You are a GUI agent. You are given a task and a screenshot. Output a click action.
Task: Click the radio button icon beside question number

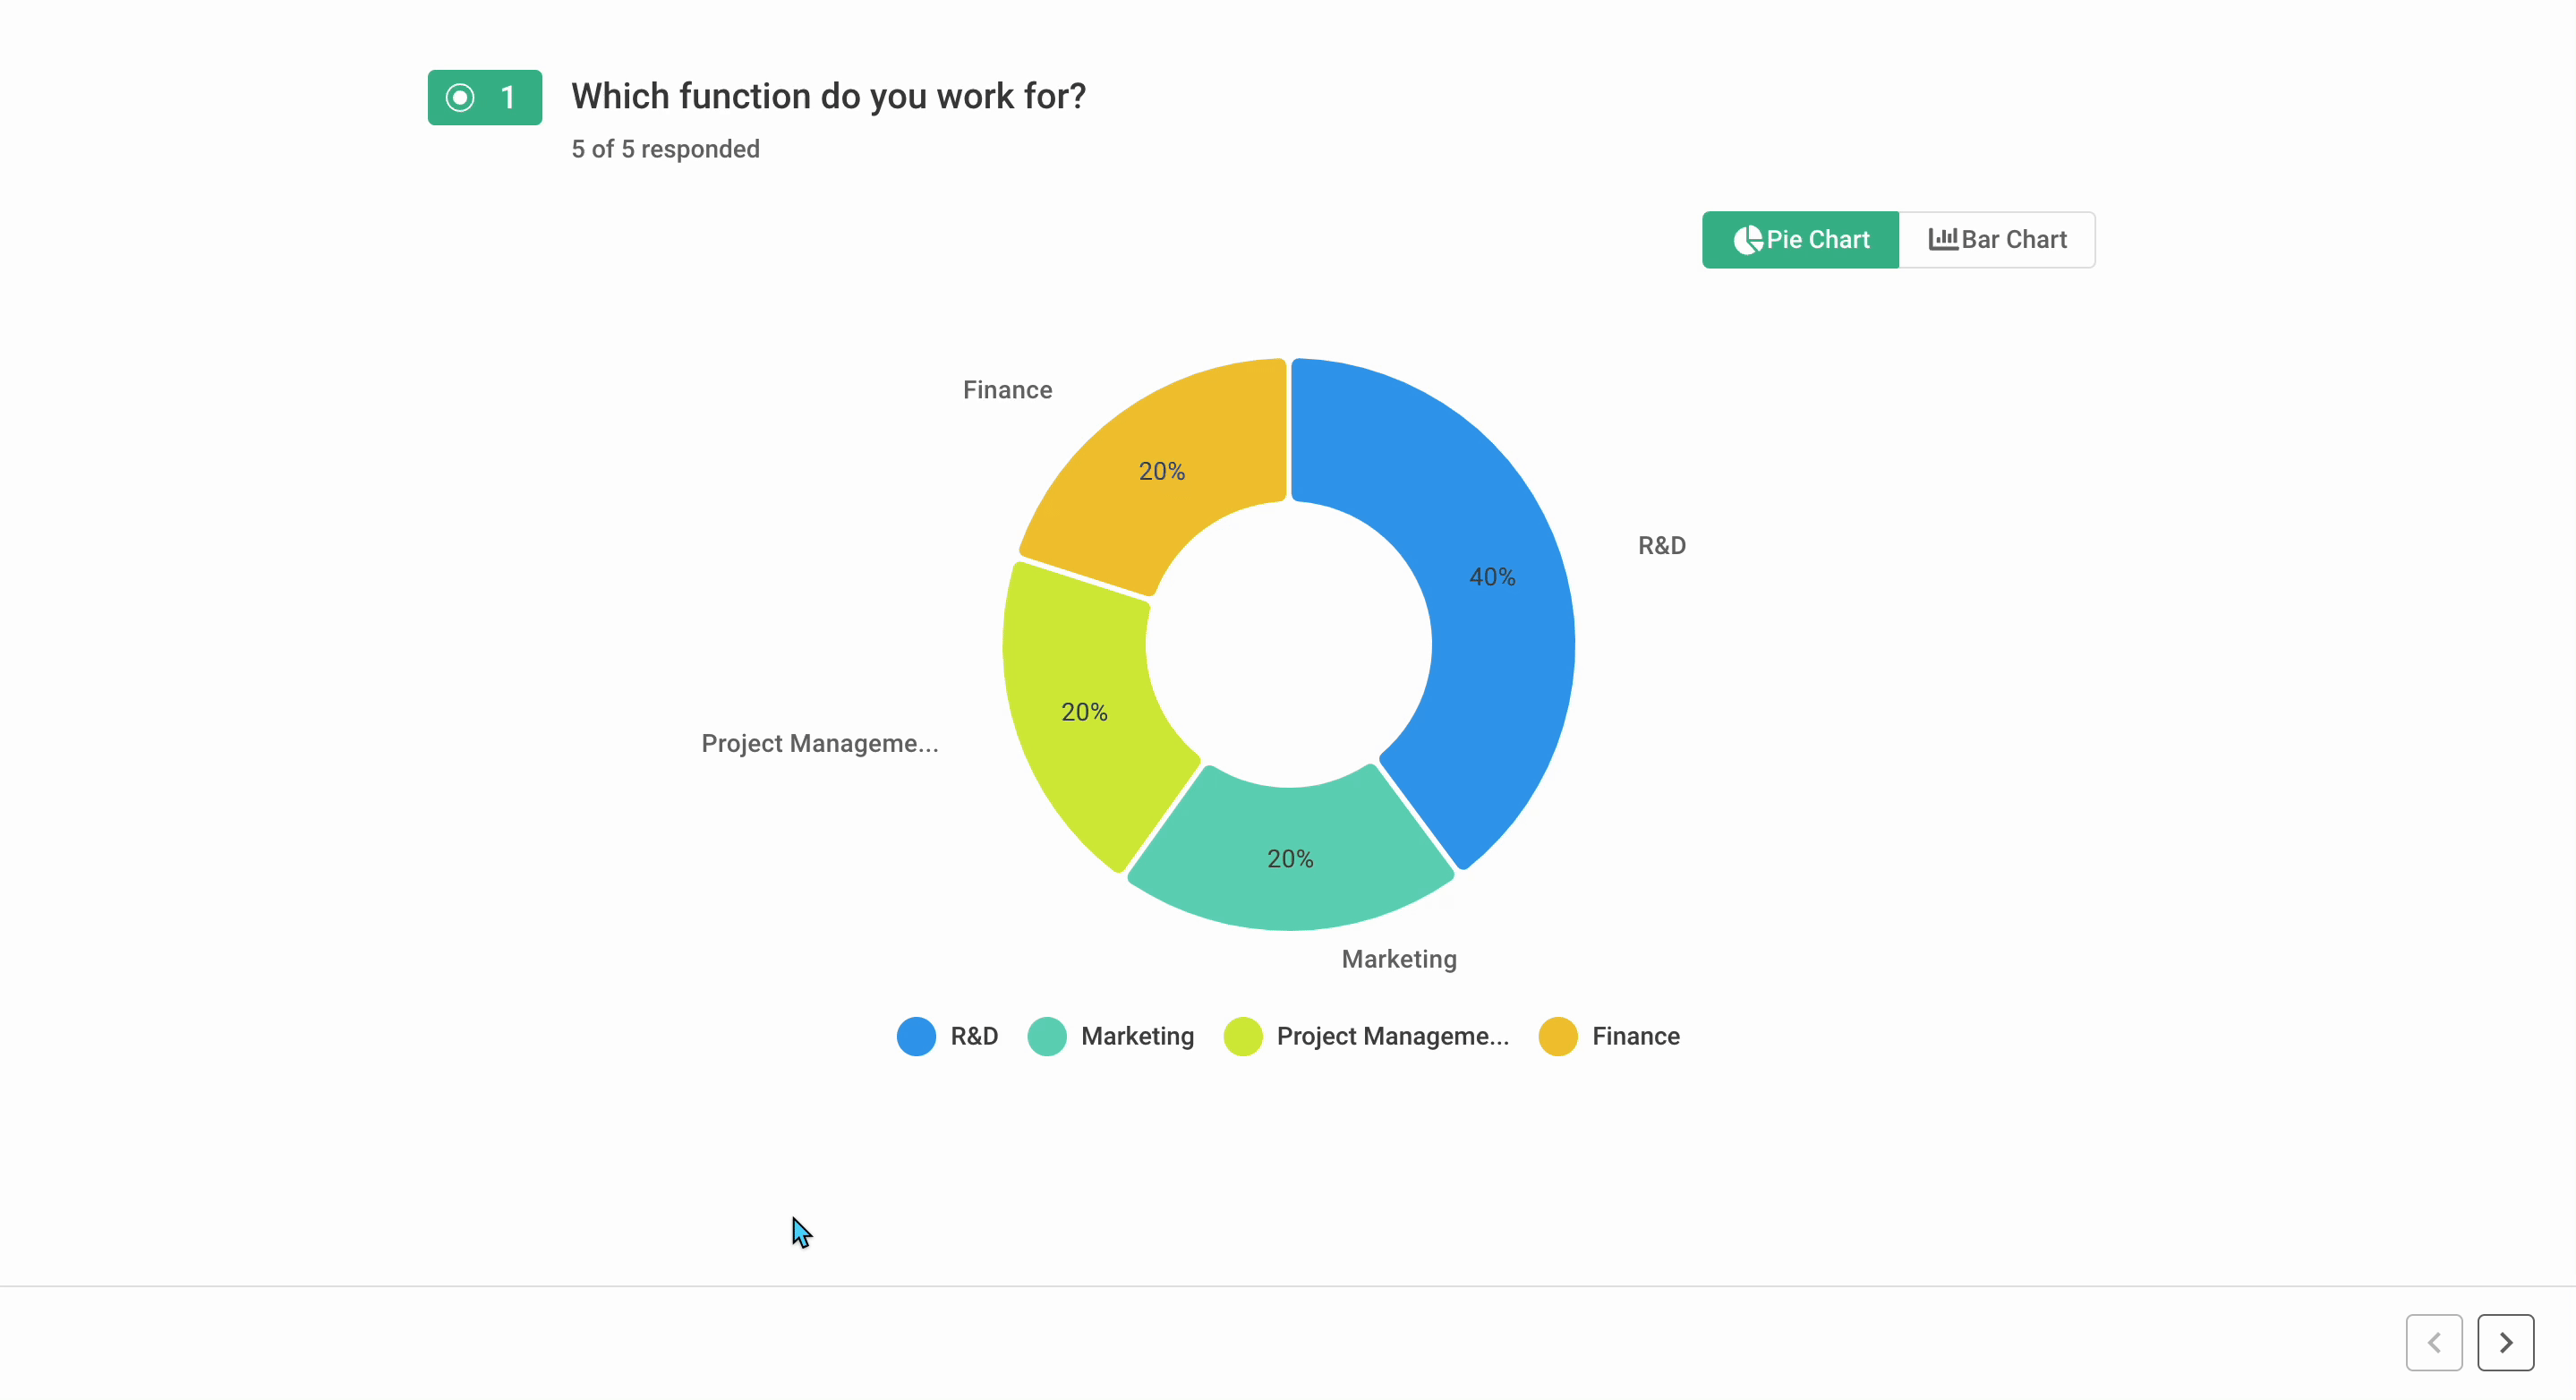[x=460, y=96]
